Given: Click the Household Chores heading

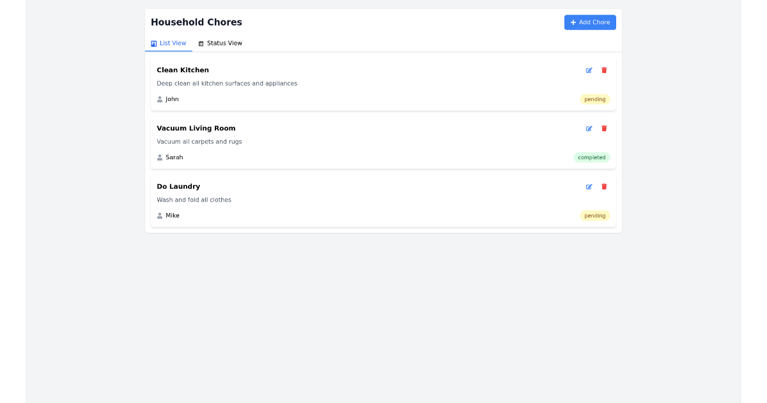Looking at the screenshot, I should point(196,22).
